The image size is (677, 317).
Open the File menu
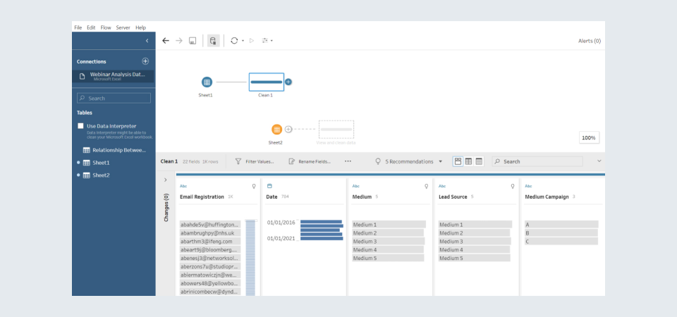click(78, 27)
